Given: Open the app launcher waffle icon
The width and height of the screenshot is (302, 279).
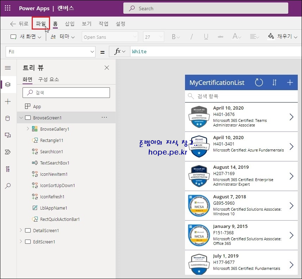Looking at the screenshot, I should [x=7, y=8].
